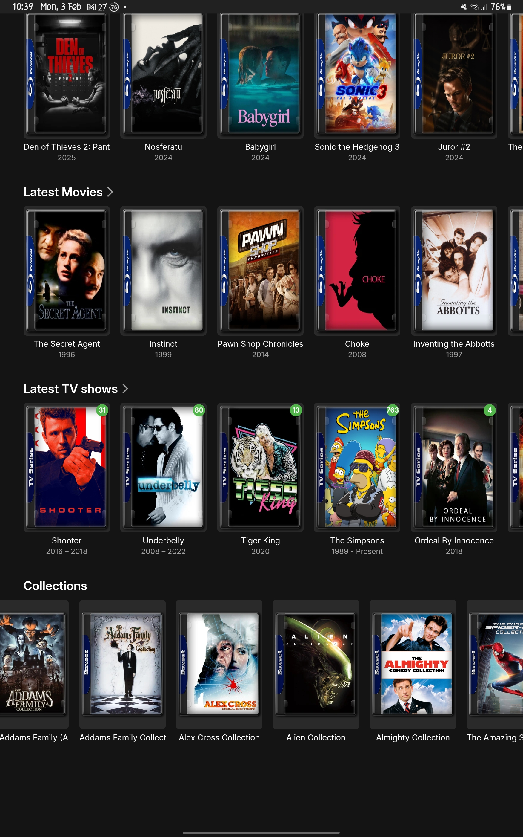Tap the clock showing 10:39
Viewport: 523px width, 837px height.
click(23, 7)
